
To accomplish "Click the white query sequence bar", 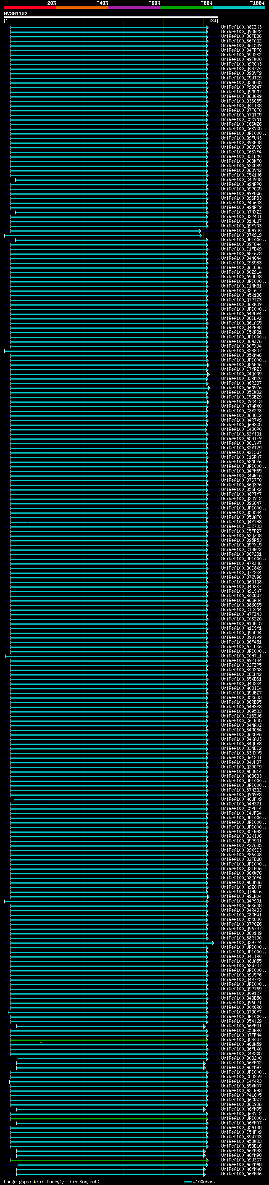I will pos(111,18).
